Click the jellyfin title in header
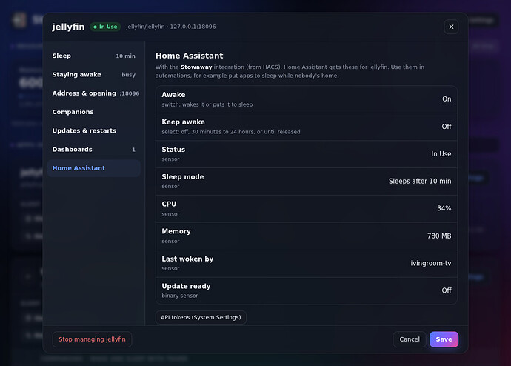This screenshot has height=366, width=511. [68, 27]
